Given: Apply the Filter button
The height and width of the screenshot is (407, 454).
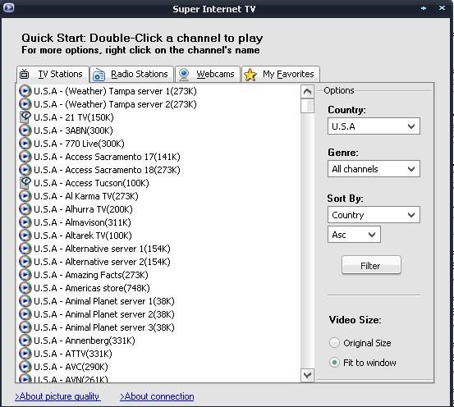Looking at the screenshot, I should pos(371,265).
